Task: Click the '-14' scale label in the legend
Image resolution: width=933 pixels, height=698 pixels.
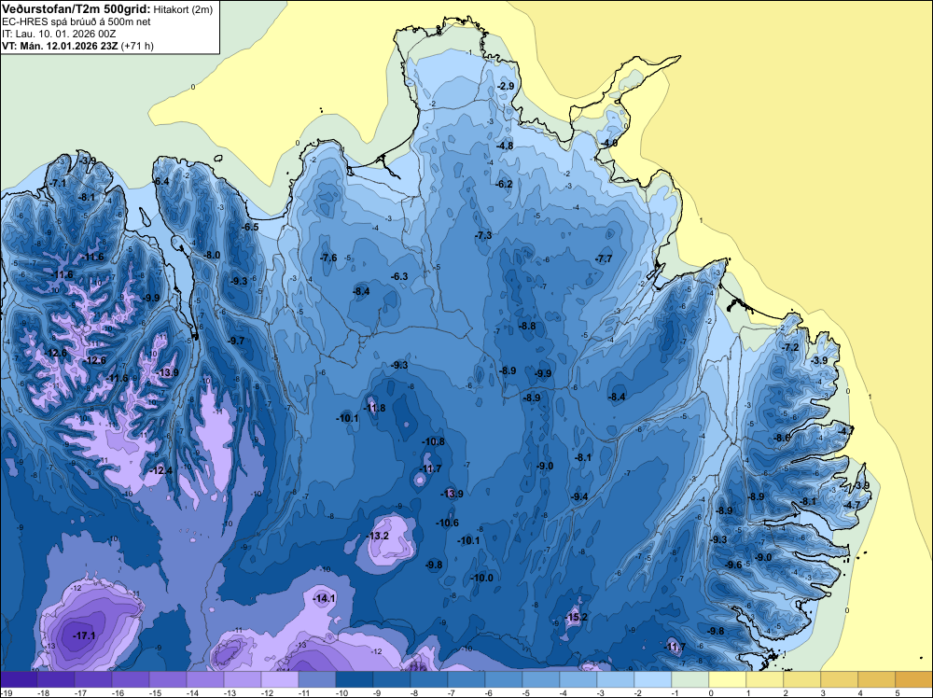Action: click(191, 692)
